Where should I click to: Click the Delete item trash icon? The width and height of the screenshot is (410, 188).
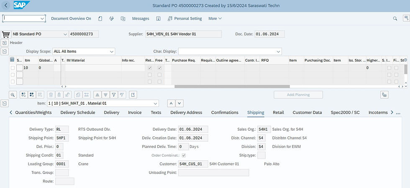point(51,95)
